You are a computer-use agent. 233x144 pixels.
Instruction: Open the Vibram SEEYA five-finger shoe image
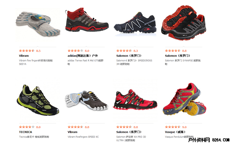coord(38,24)
